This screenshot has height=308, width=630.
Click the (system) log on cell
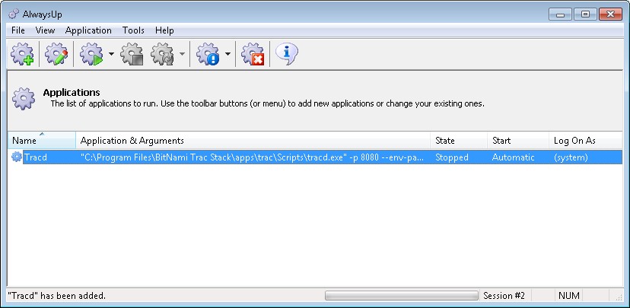click(571, 157)
